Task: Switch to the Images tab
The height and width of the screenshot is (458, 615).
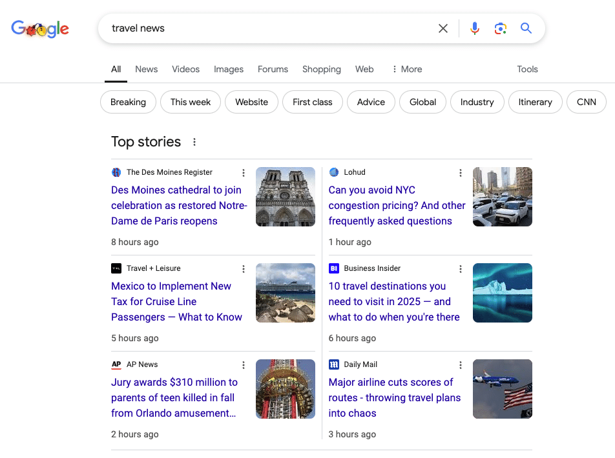Action: [x=229, y=70]
